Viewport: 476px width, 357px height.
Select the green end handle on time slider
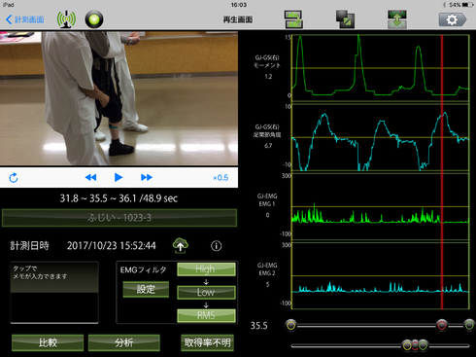(469, 325)
